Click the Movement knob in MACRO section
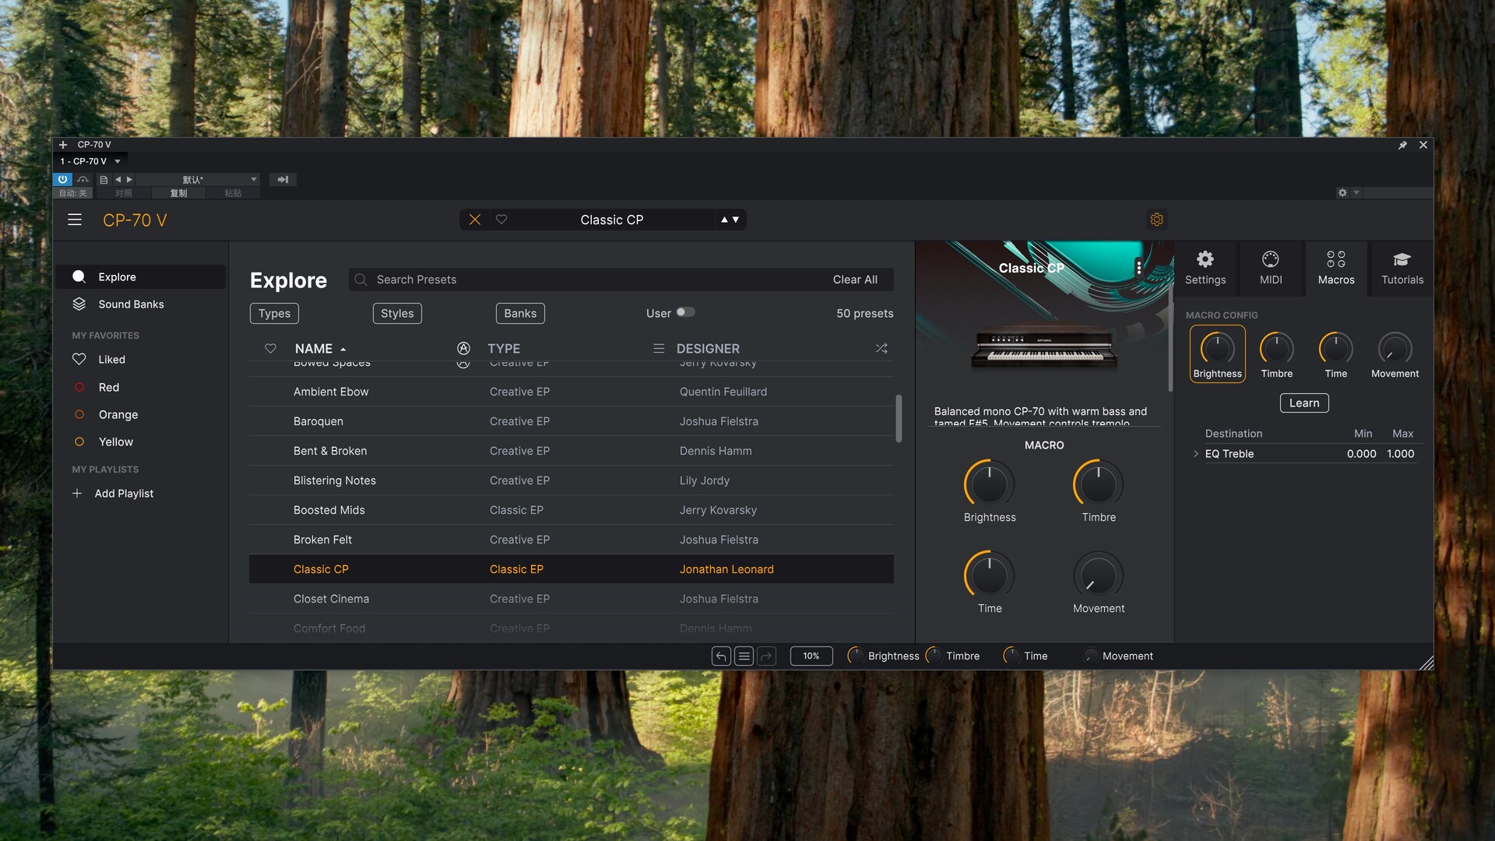 click(x=1099, y=575)
